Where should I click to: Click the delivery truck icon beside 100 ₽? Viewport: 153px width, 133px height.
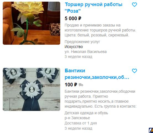(x=81, y=85)
